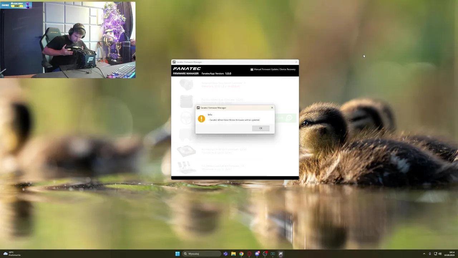
Task: Click the faded steering wheel image
Action: [186, 118]
